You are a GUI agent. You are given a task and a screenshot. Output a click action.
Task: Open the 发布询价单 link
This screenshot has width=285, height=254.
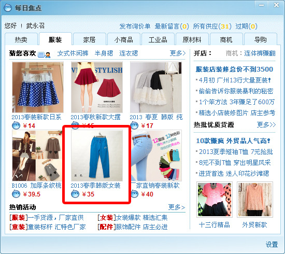coord(135,26)
